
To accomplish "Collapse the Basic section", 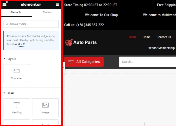I will coord(9,93).
